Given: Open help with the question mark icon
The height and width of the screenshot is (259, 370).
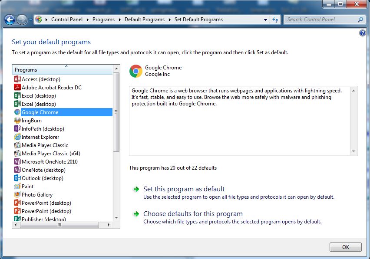Looking at the screenshot, I should click(x=363, y=33).
